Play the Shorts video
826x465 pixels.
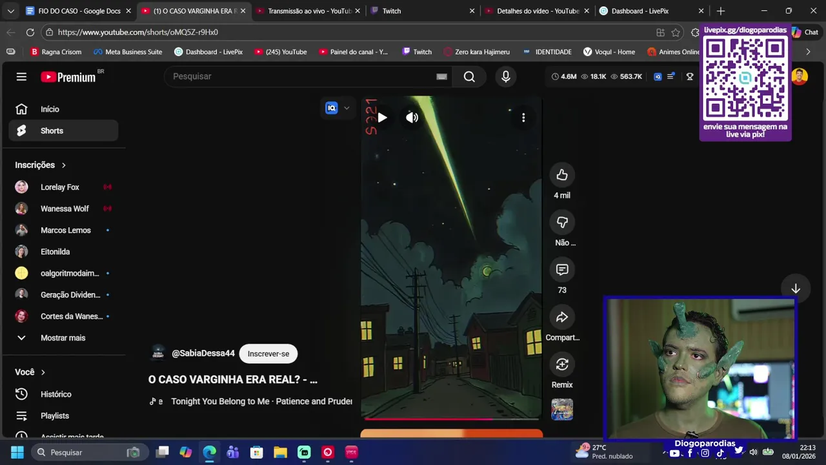click(382, 118)
